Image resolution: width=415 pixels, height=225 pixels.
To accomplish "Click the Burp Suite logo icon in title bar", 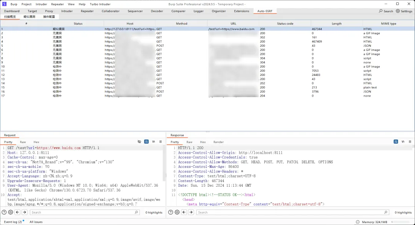I will tap(4, 4).
